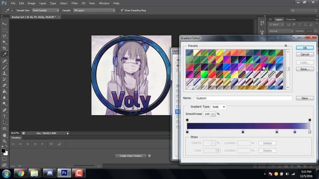Select the Hand tool

(x=4, y=135)
